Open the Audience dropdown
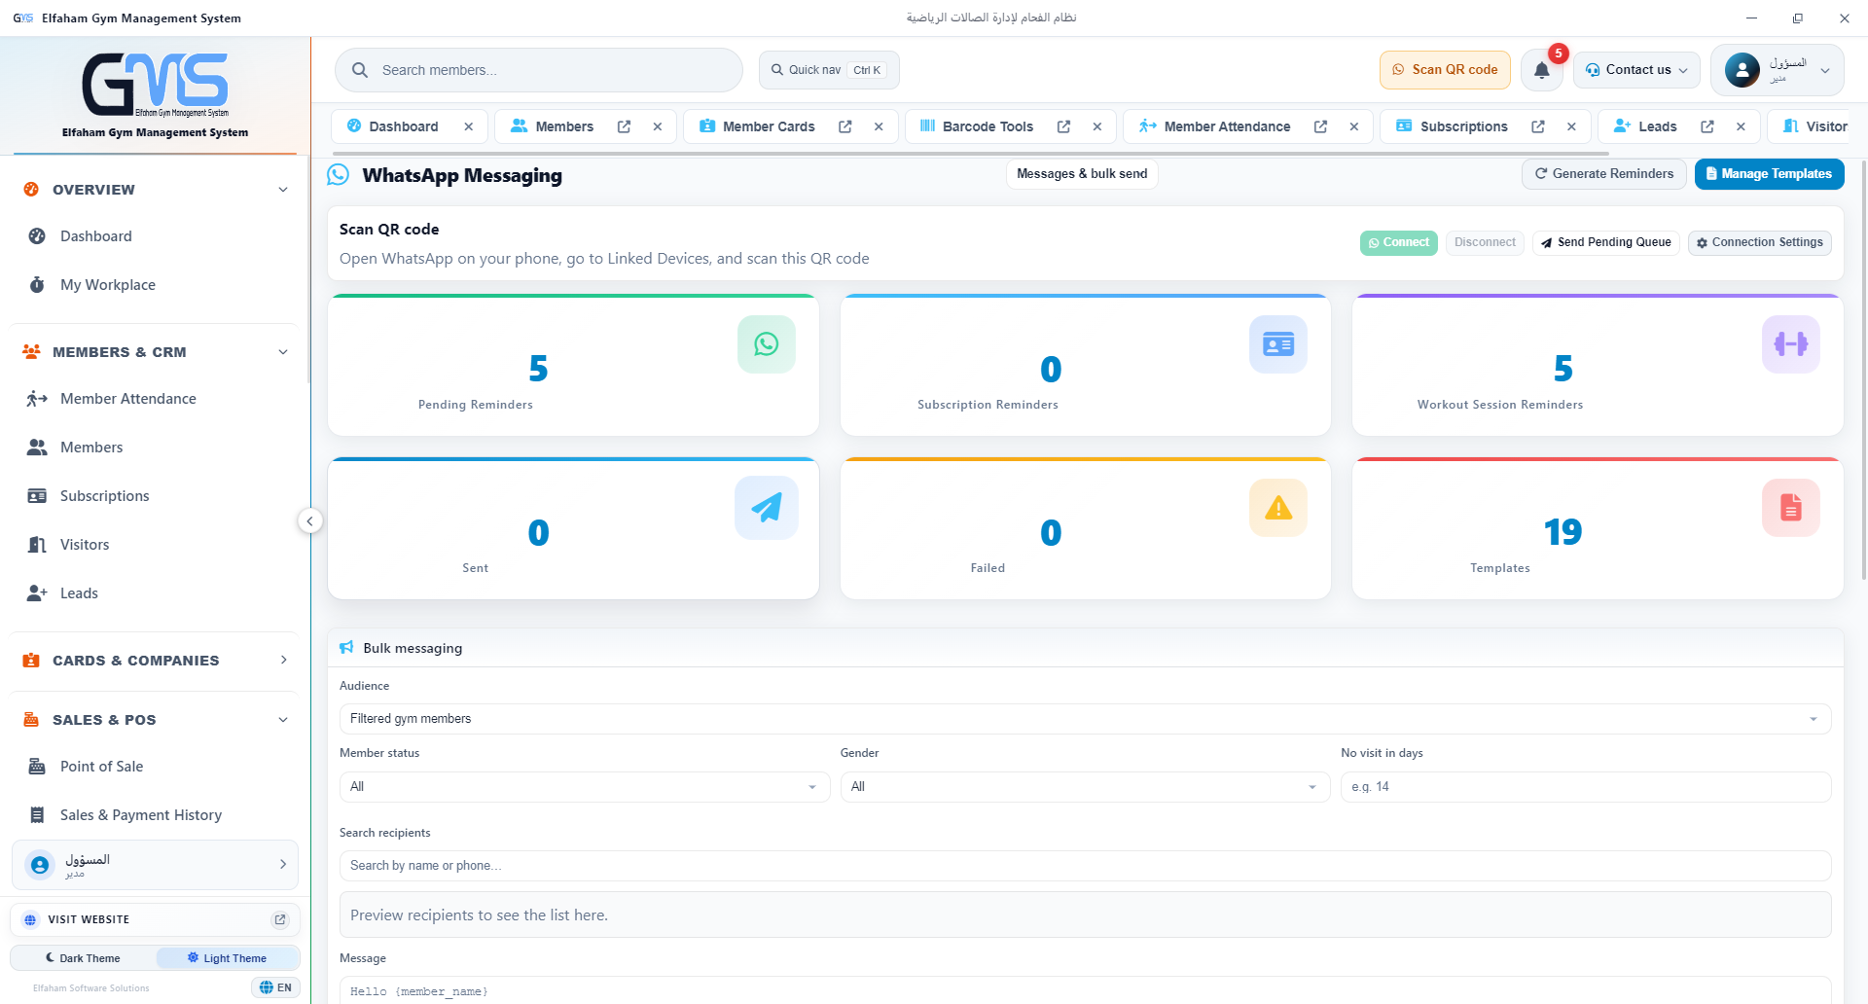The width and height of the screenshot is (1868, 1004). pos(1085,719)
